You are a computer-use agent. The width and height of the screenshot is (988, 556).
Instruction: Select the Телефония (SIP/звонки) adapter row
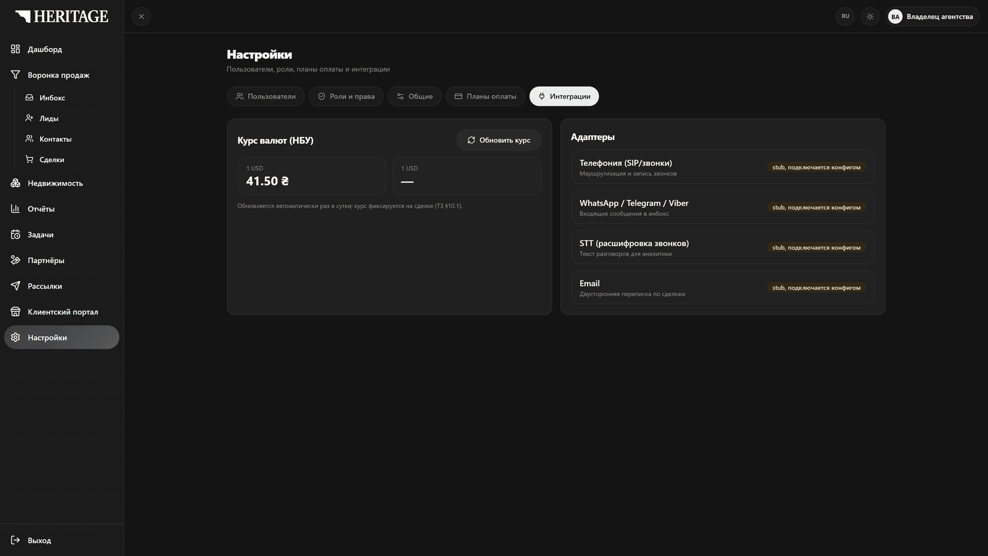(x=722, y=167)
